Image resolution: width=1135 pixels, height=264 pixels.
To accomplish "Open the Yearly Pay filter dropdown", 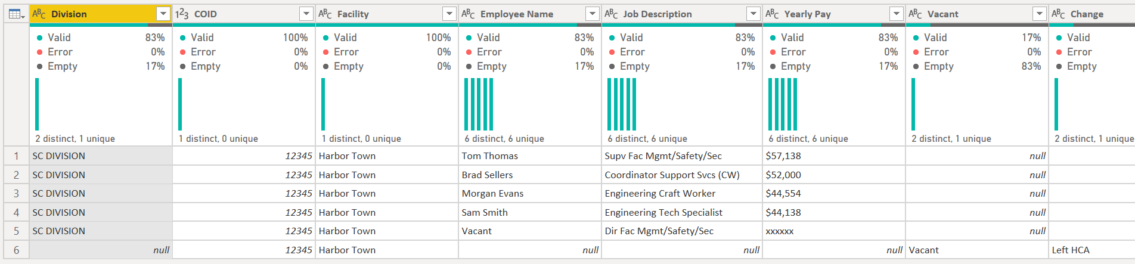I will coord(896,14).
